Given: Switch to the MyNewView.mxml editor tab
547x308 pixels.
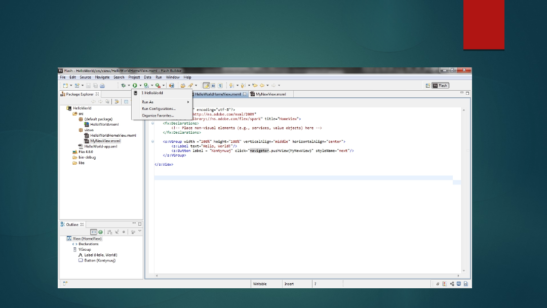Looking at the screenshot, I should (x=270, y=94).
